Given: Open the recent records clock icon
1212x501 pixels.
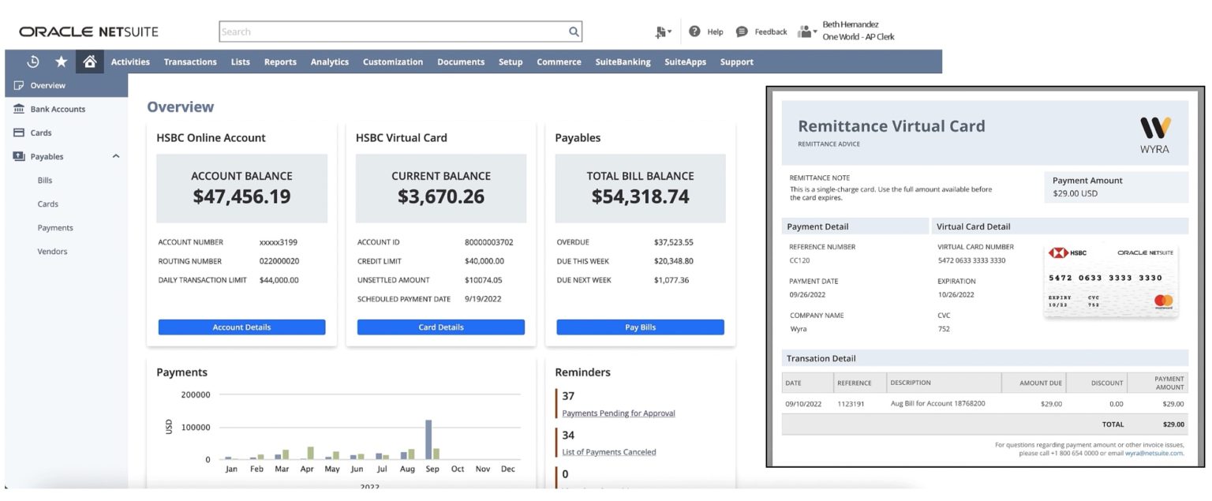Looking at the screenshot, I should pyautogui.click(x=32, y=61).
